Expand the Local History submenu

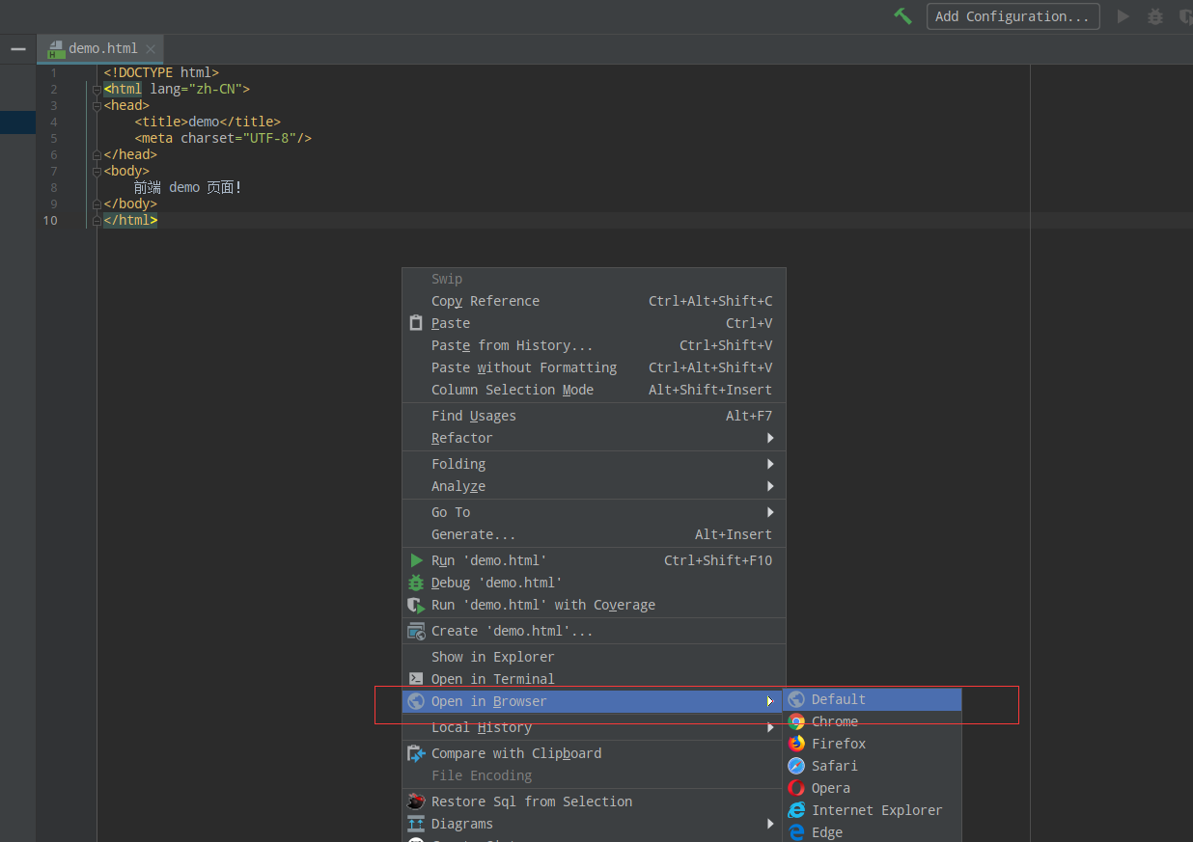(594, 727)
